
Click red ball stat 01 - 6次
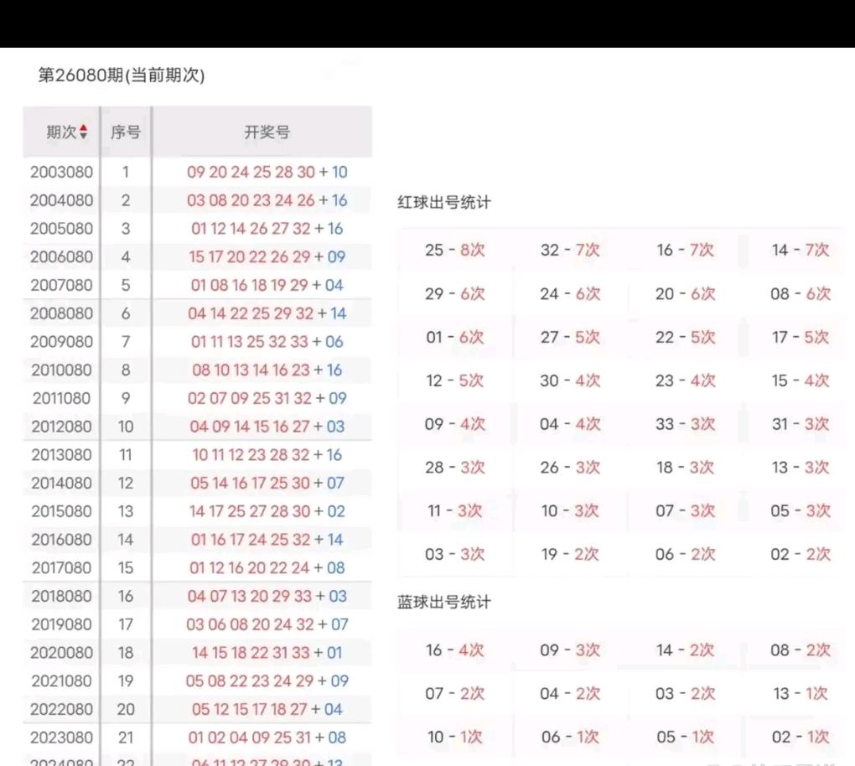coord(455,338)
